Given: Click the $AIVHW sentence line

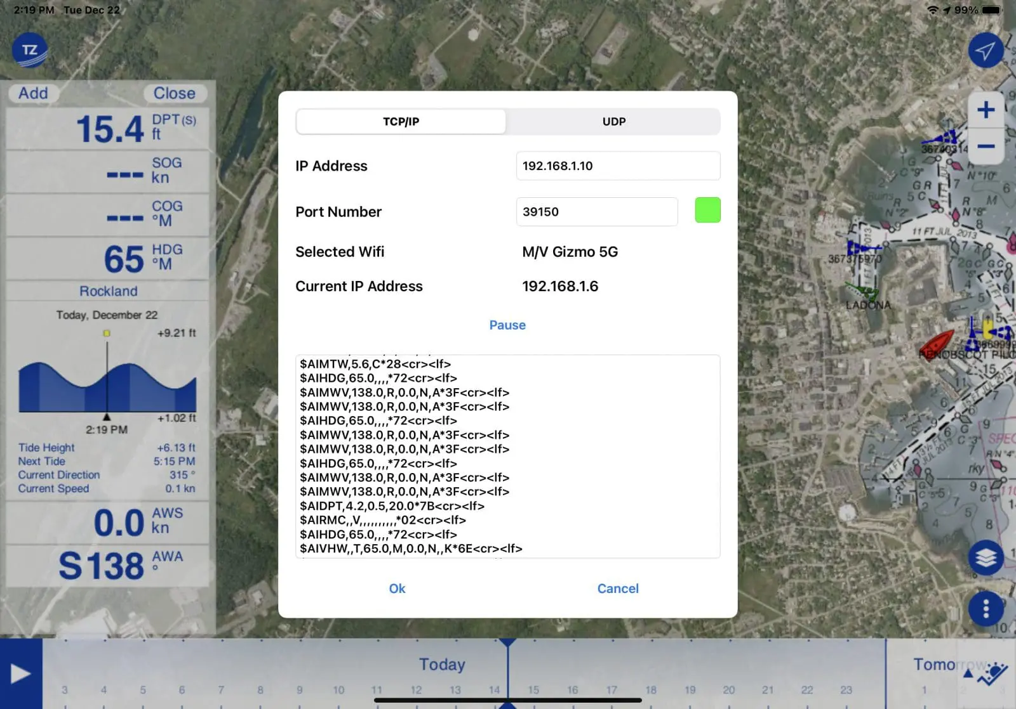Looking at the screenshot, I should coord(411,549).
